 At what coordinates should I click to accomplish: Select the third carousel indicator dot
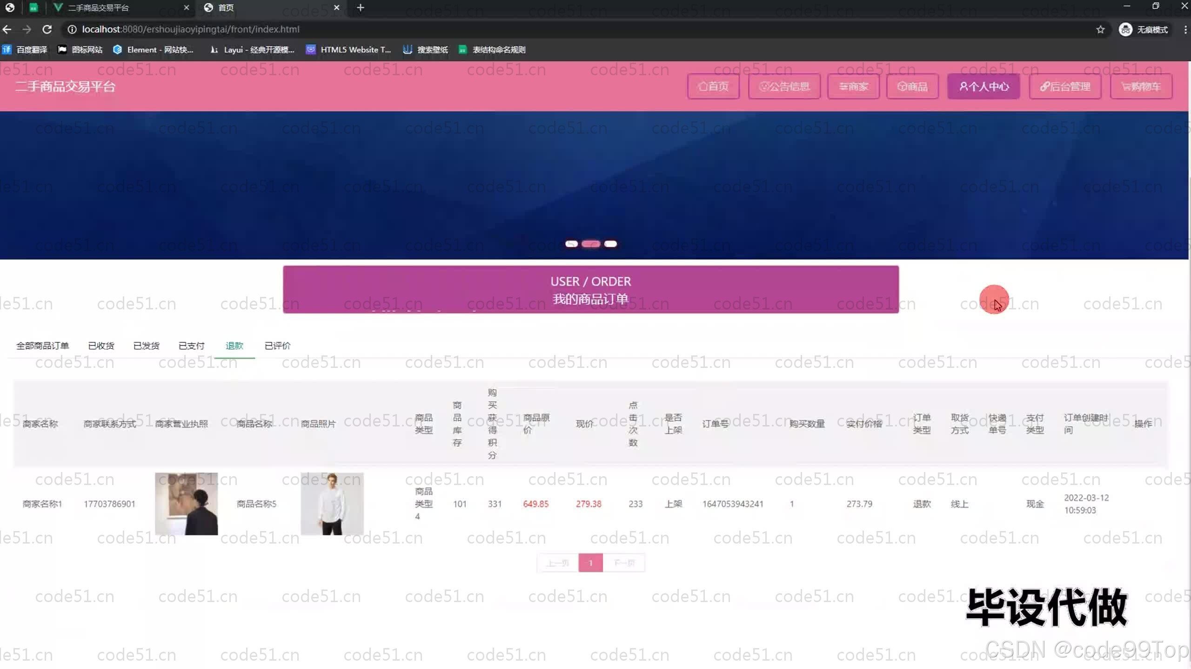(x=611, y=243)
